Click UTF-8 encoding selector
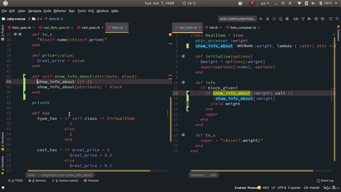This screenshot has height=192, width=341. (x=282, y=188)
